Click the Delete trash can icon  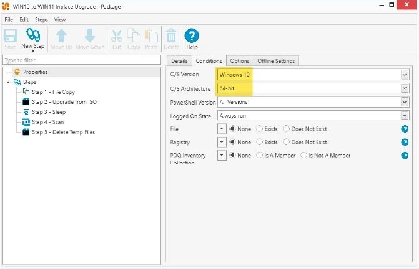171,35
